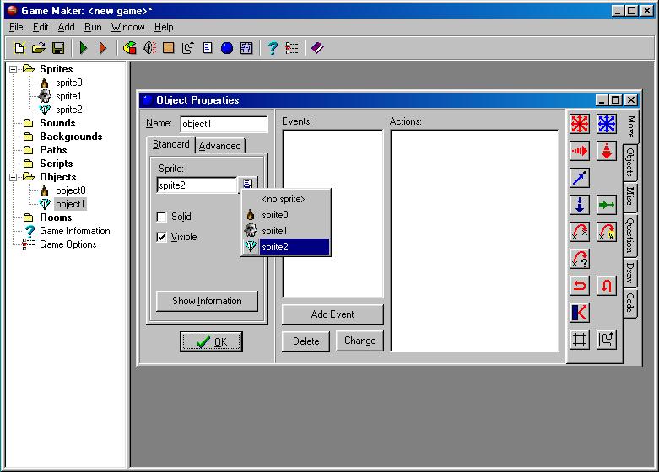
Task: Choose sprite1 from the sprite list
Action: click(x=275, y=231)
